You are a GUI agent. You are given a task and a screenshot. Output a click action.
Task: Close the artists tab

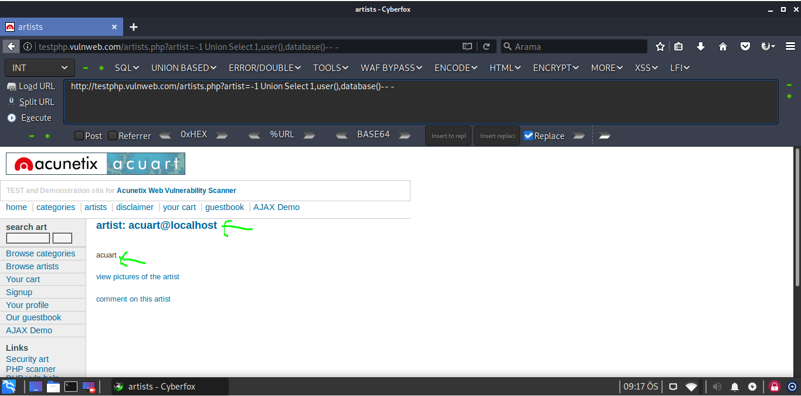114,27
